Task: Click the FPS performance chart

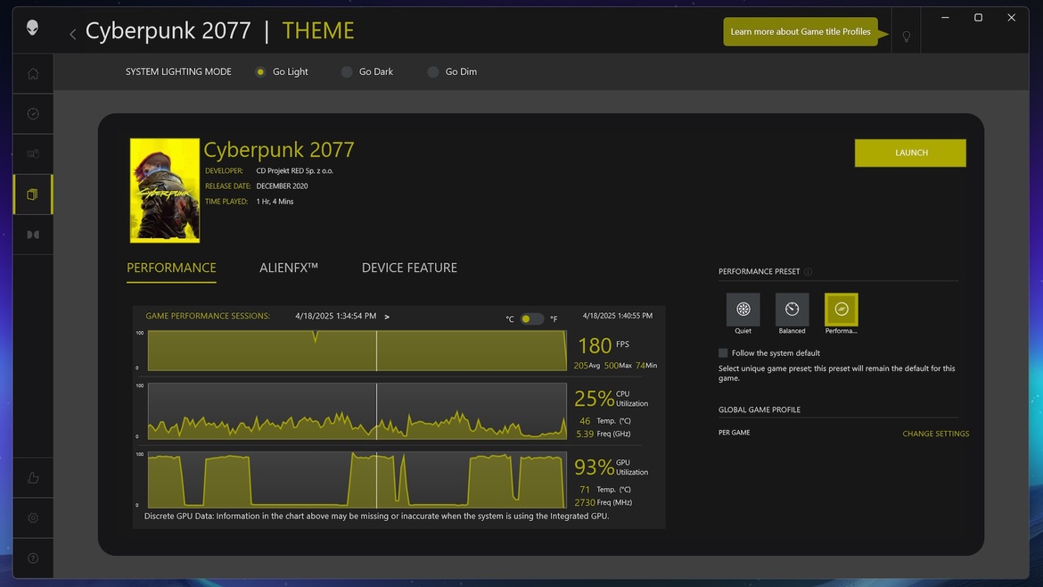Action: pos(357,351)
